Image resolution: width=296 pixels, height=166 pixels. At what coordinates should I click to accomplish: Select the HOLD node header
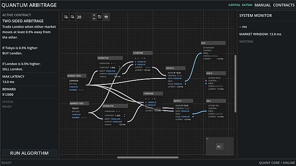(x=216, y=73)
